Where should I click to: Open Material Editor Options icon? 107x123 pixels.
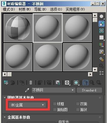click(x=101, y=59)
